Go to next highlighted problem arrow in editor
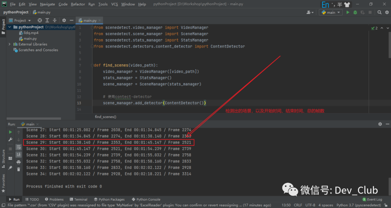Viewport: 391px width, 208px height. tap(387, 28)
